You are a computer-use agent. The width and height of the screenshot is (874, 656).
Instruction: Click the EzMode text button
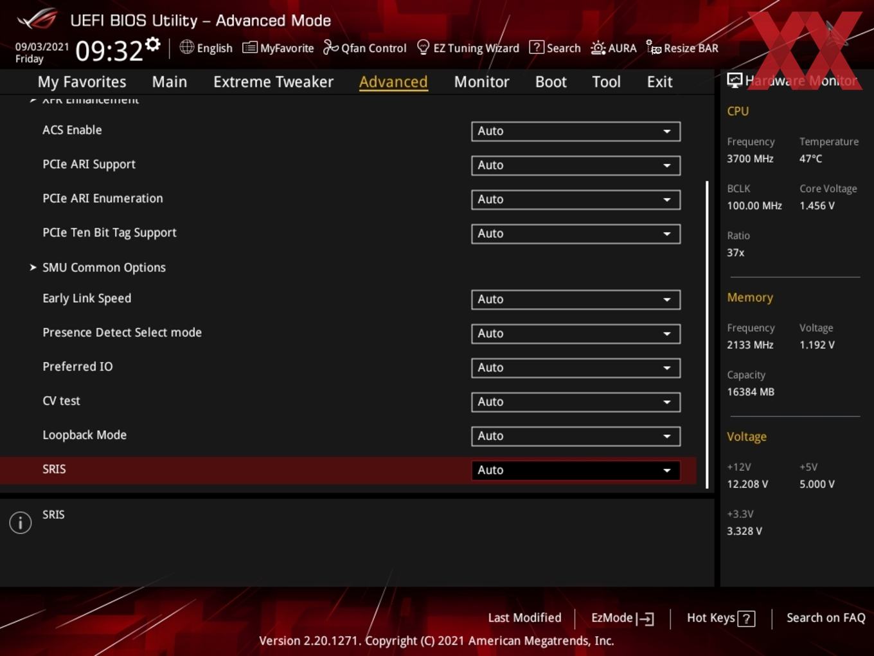(x=612, y=617)
